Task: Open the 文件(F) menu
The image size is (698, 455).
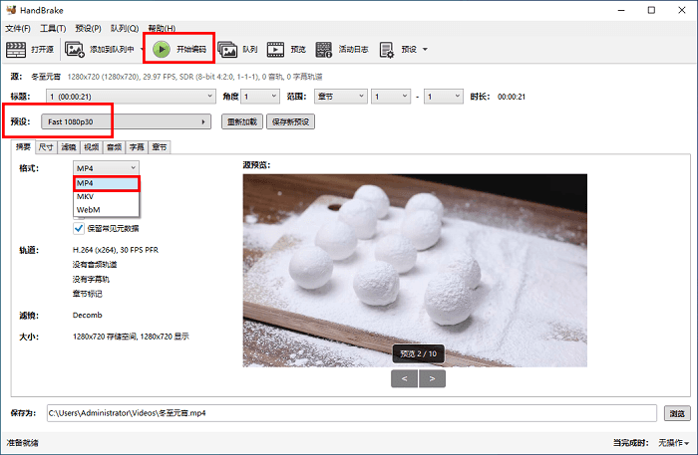Action: [x=18, y=29]
